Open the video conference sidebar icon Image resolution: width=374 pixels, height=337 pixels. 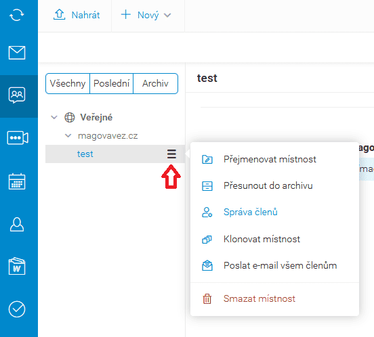tap(18, 137)
